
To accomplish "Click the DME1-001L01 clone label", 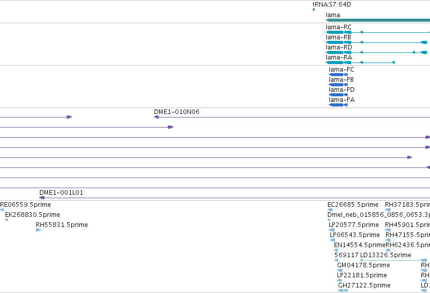I will pos(61,193).
